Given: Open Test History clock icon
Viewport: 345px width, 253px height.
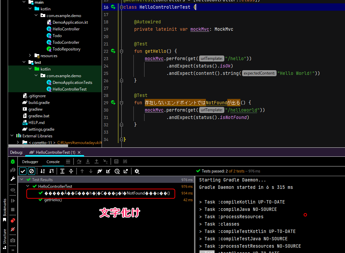Looking at the screenshot, I should coord(117,171).
